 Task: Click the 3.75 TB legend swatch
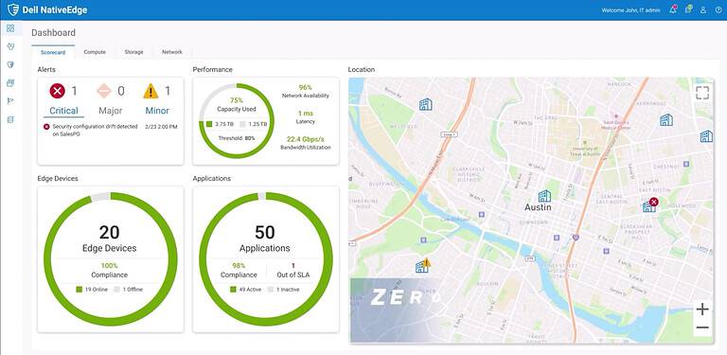(209, 124)
